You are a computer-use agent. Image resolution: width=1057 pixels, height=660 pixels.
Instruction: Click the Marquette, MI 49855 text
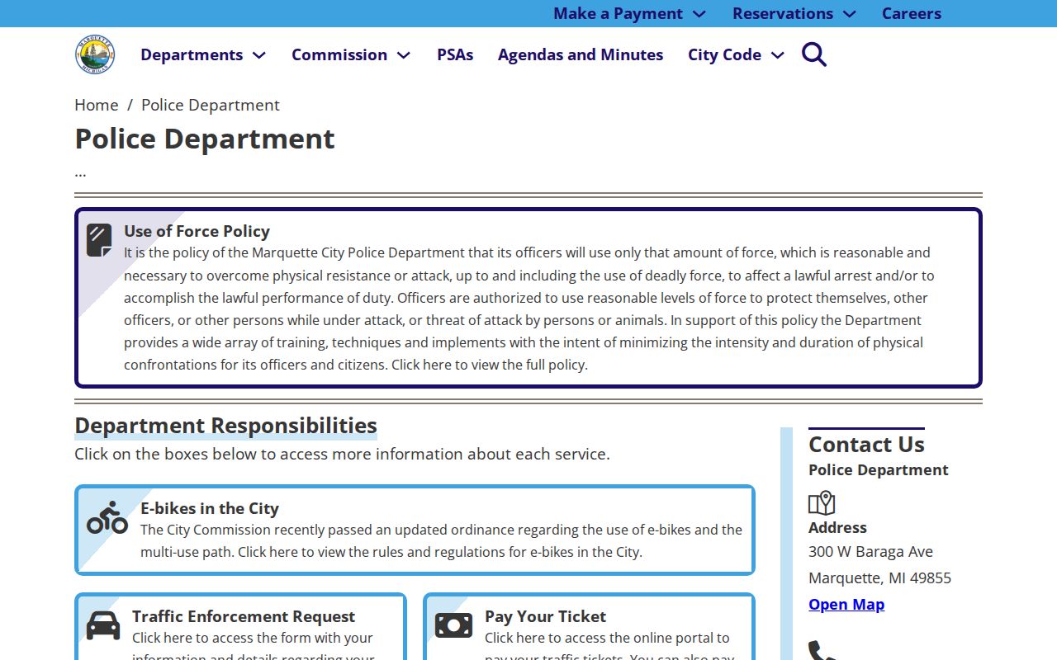(x=879, y=577)
